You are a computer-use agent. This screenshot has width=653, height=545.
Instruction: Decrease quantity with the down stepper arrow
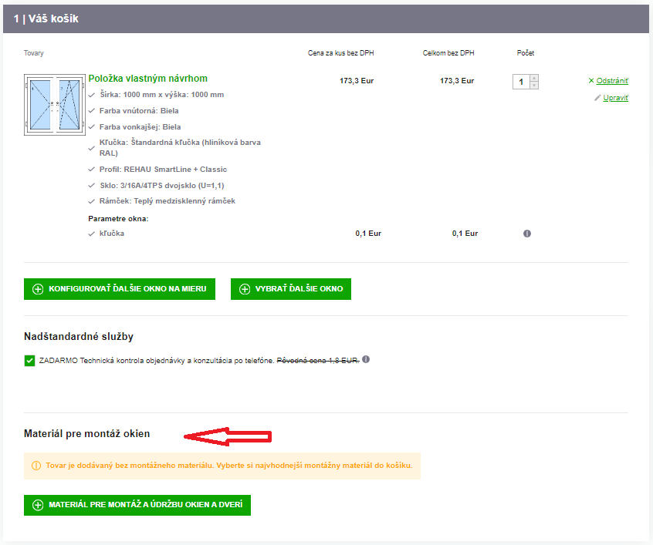[x=534, y=85]
